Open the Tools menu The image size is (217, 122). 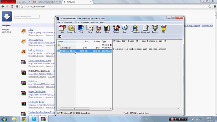[77, 22]
